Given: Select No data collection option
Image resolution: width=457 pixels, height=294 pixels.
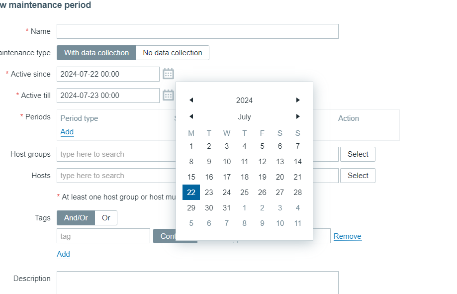Looking at the screenshot, I should (173, 53).
